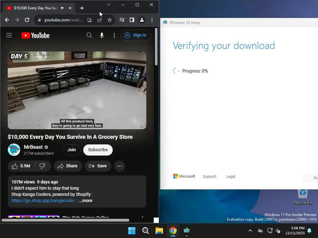Share this page from address bar

(x=100, y=20)
